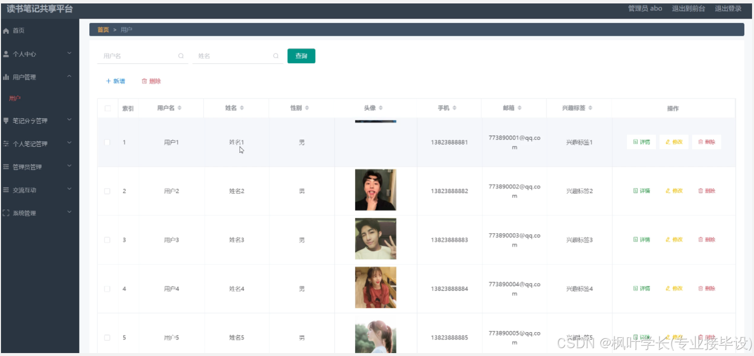Sort by 手机 column arrows
This screenshot has height=356, width=754.
pos(455,108)
